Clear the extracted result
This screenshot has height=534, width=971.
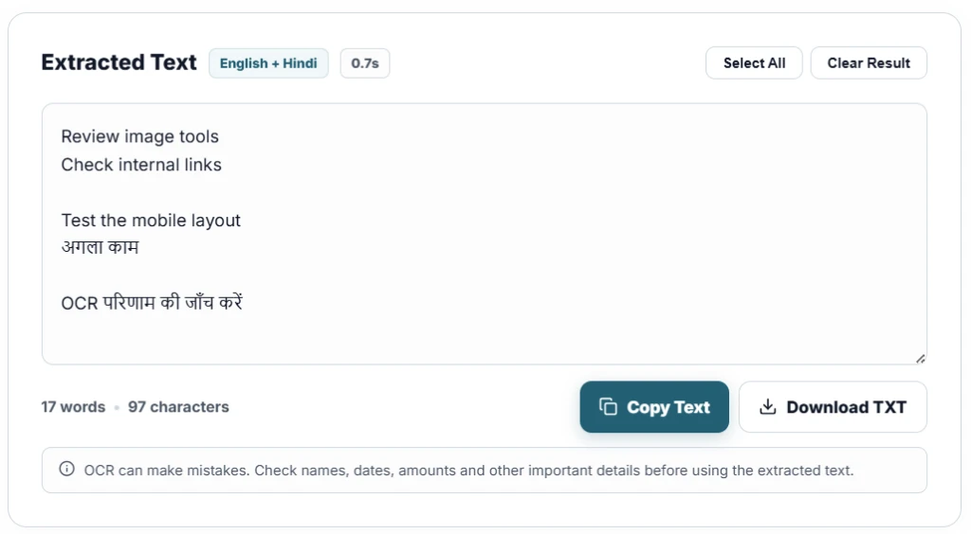tap(869, 63)
